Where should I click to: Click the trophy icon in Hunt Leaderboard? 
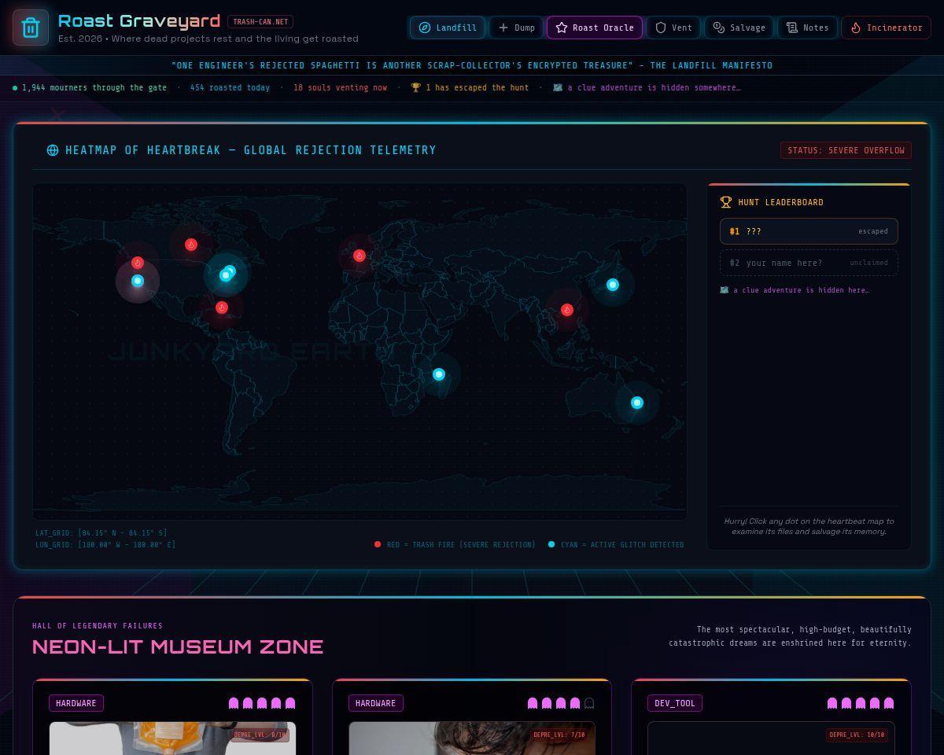726,202
